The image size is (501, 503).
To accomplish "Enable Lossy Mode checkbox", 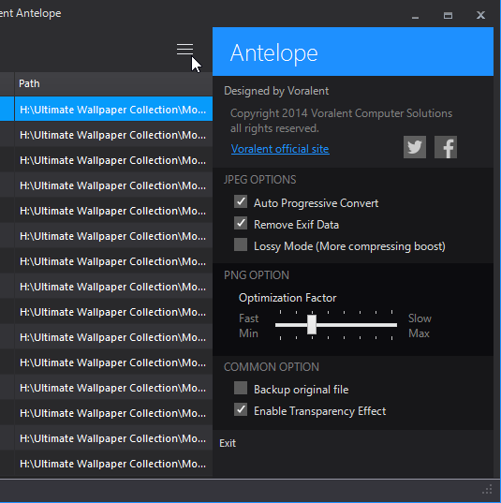I will tap(241, 244).
